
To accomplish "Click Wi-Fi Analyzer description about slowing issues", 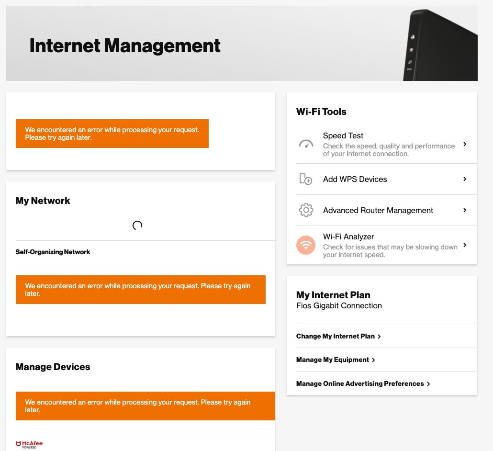I will [390, 251].
